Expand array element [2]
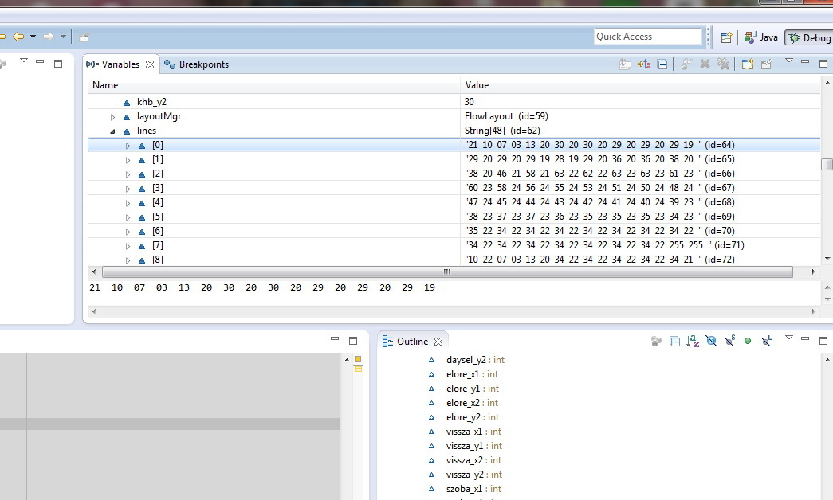 point(128,174)
